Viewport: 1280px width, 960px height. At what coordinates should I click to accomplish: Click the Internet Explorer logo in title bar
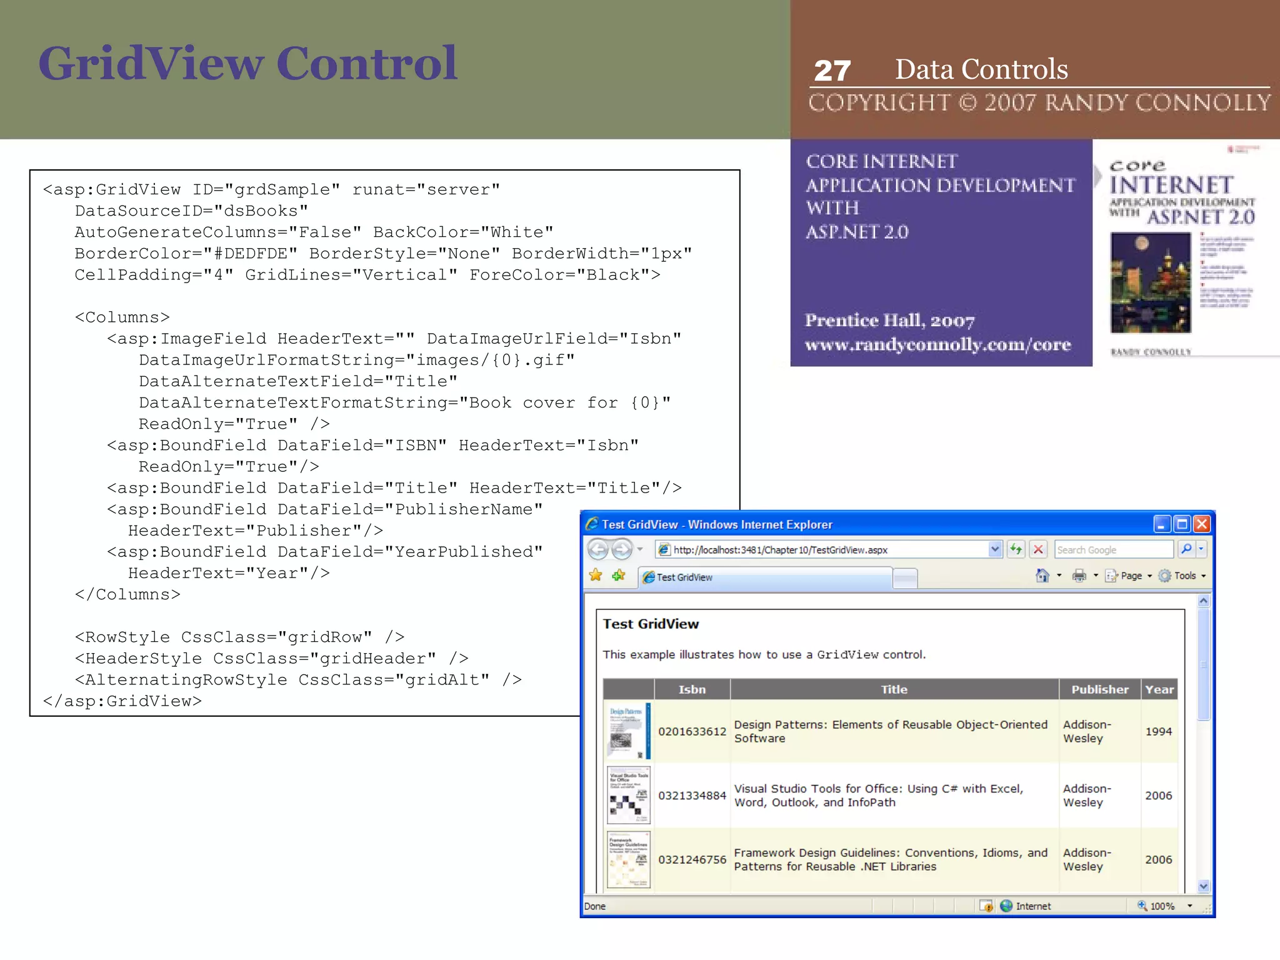[x=591, y=524]
